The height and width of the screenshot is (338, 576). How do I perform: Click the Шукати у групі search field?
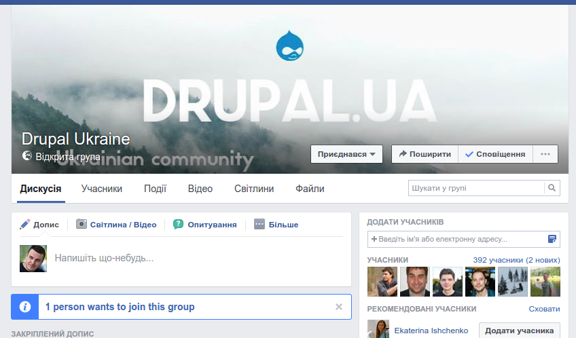[x=476, y=188]
